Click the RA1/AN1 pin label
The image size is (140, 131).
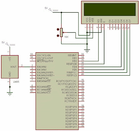[42, 70]
